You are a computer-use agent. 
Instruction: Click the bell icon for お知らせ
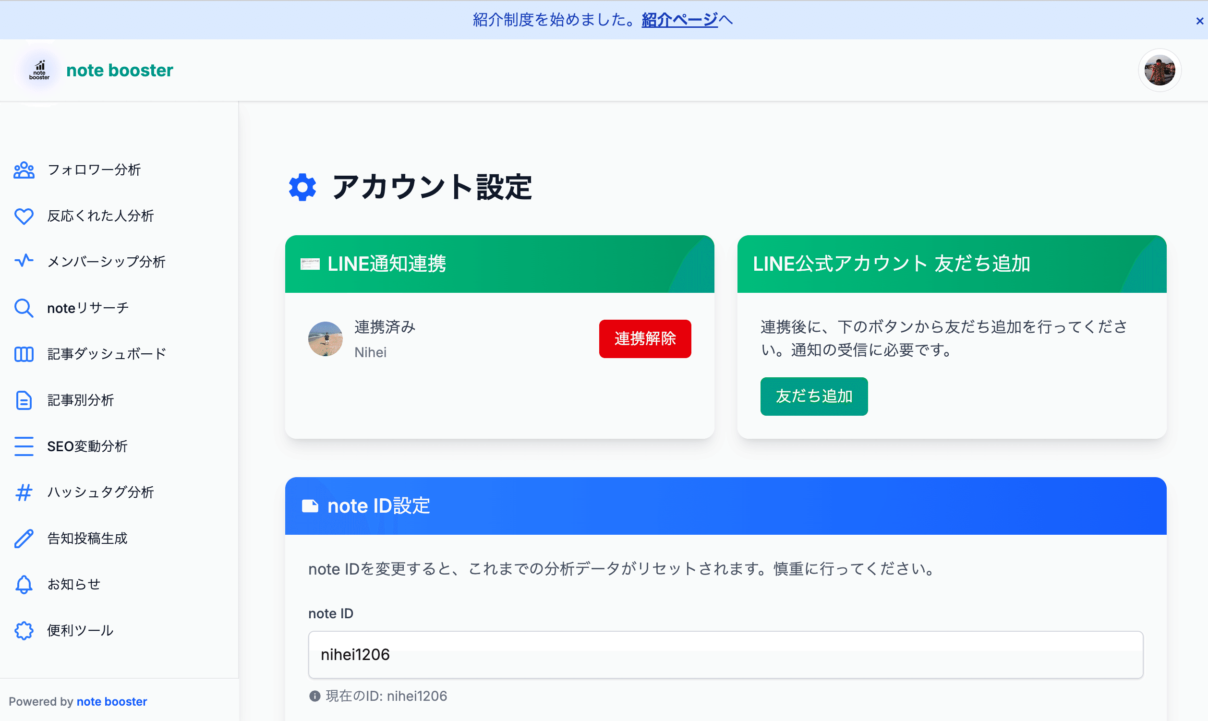[24, 585]
